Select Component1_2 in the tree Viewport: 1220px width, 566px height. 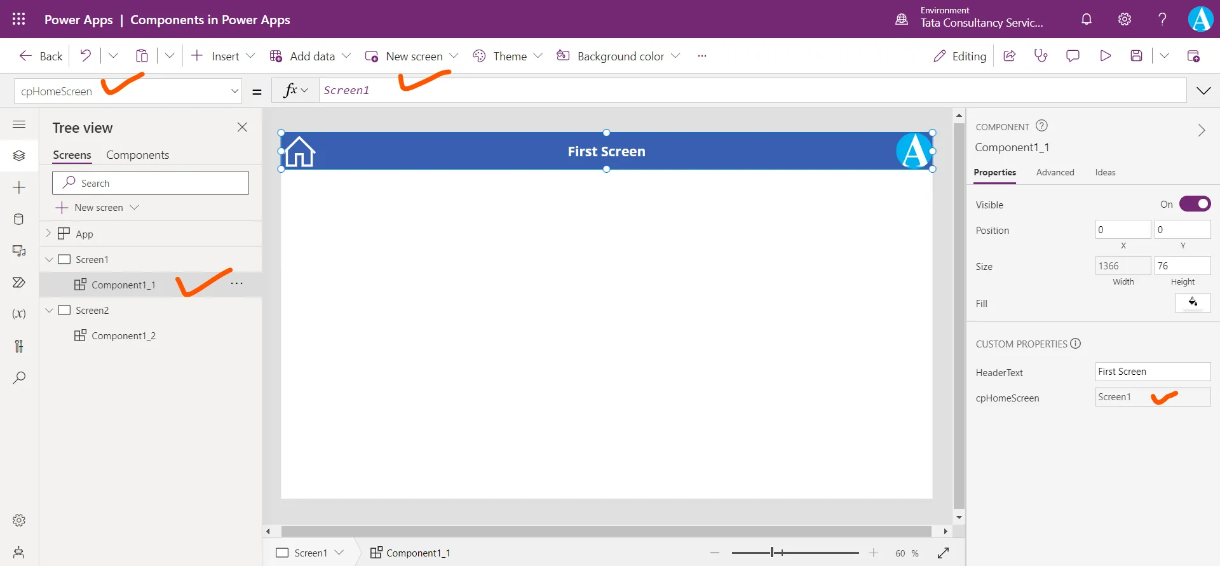click(123, 335)
